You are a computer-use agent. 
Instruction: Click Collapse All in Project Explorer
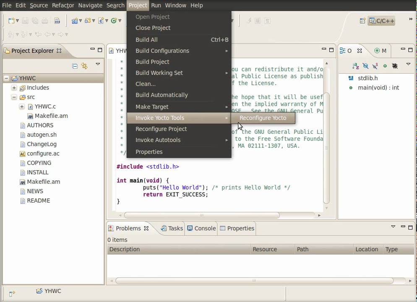[75, 66]
